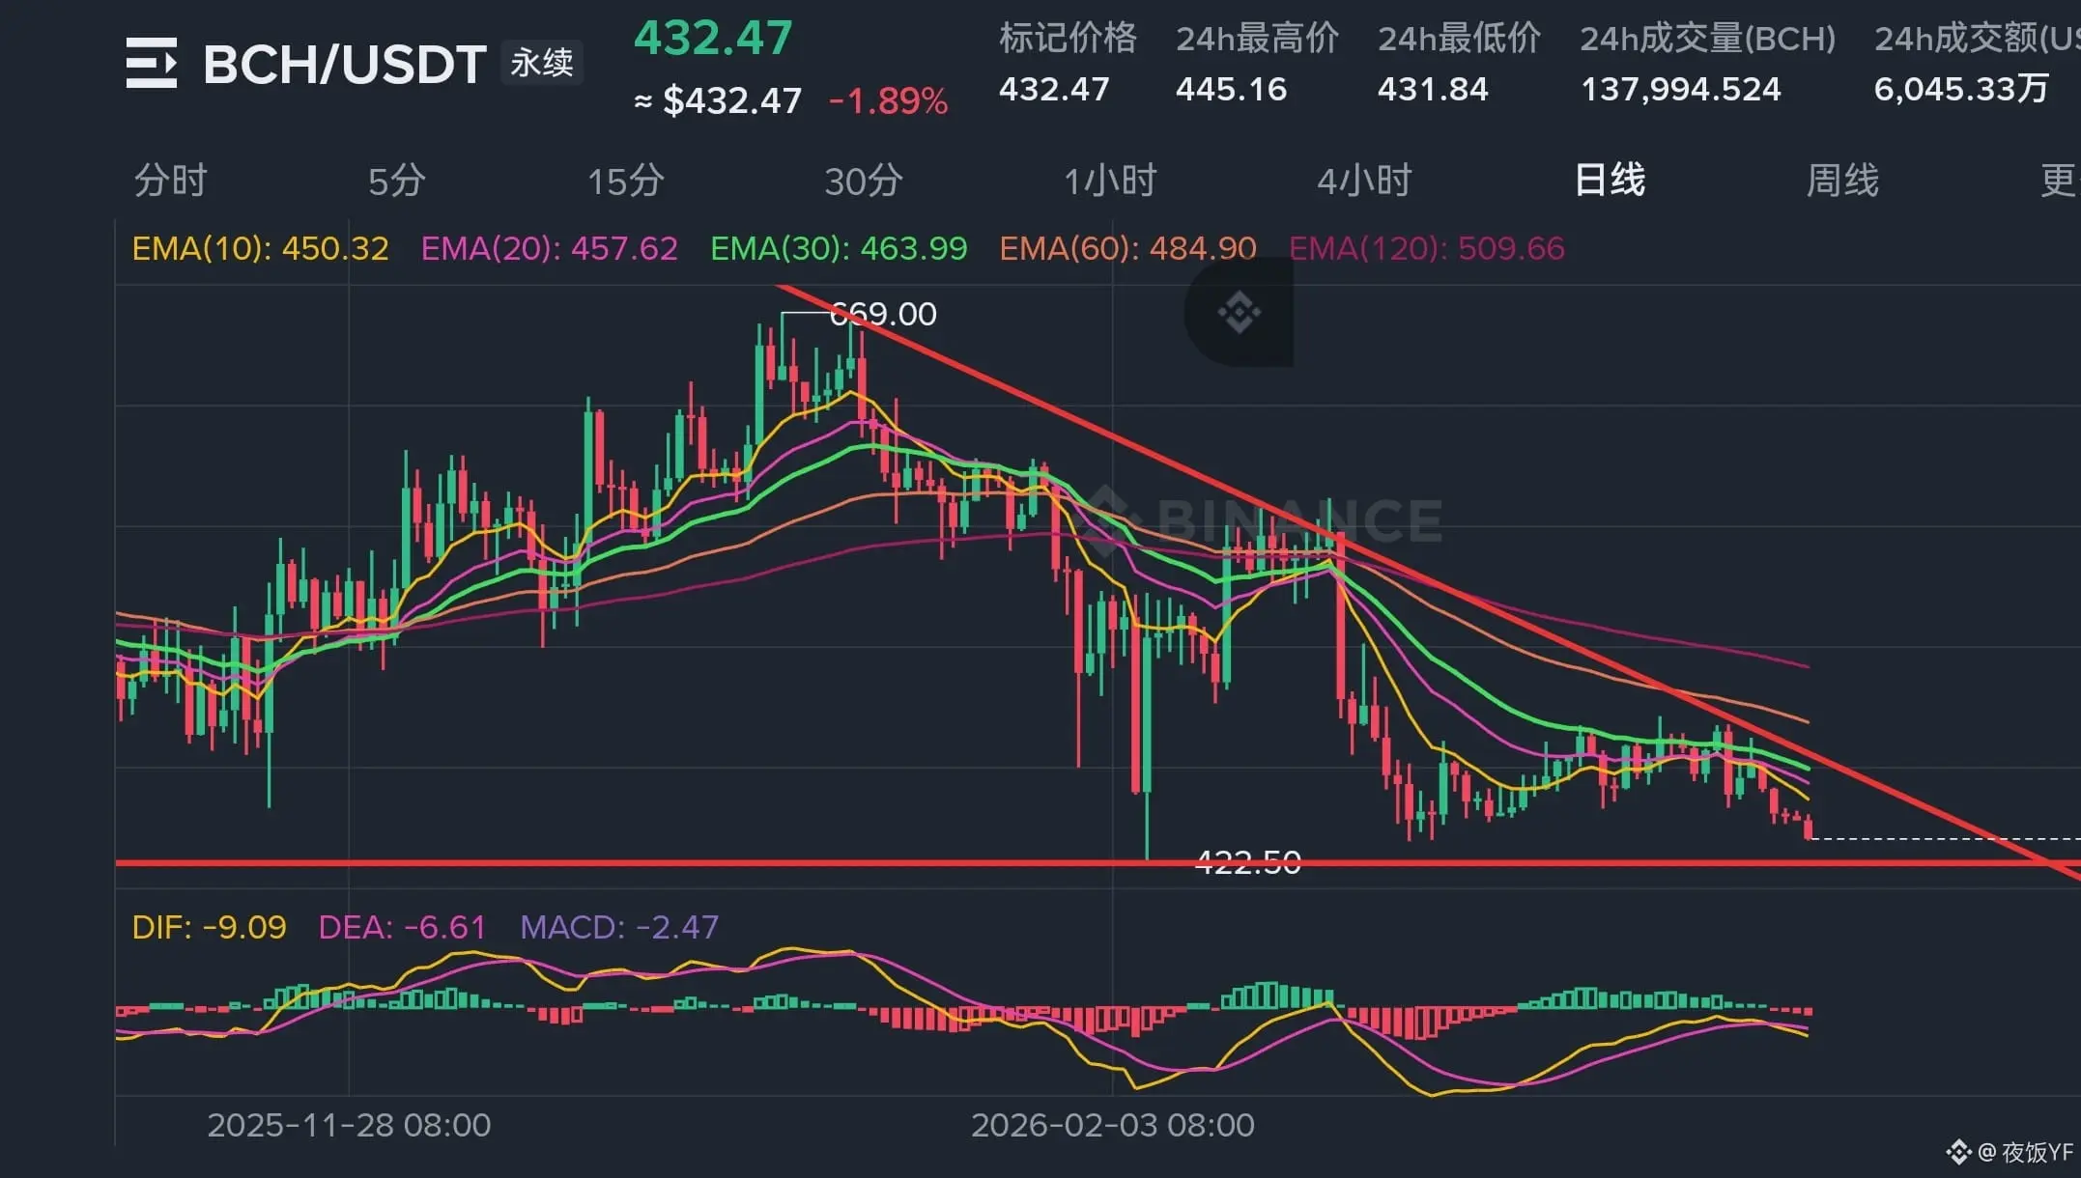Click the 669.00 high price marker
Image resolution: width=2081 pixels, height=1178 pixels.
pyautogui.click(x=883, y=314)
